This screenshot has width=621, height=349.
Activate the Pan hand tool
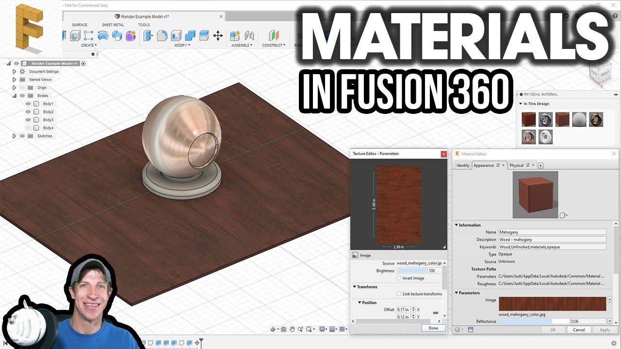(x=293, y=329)
